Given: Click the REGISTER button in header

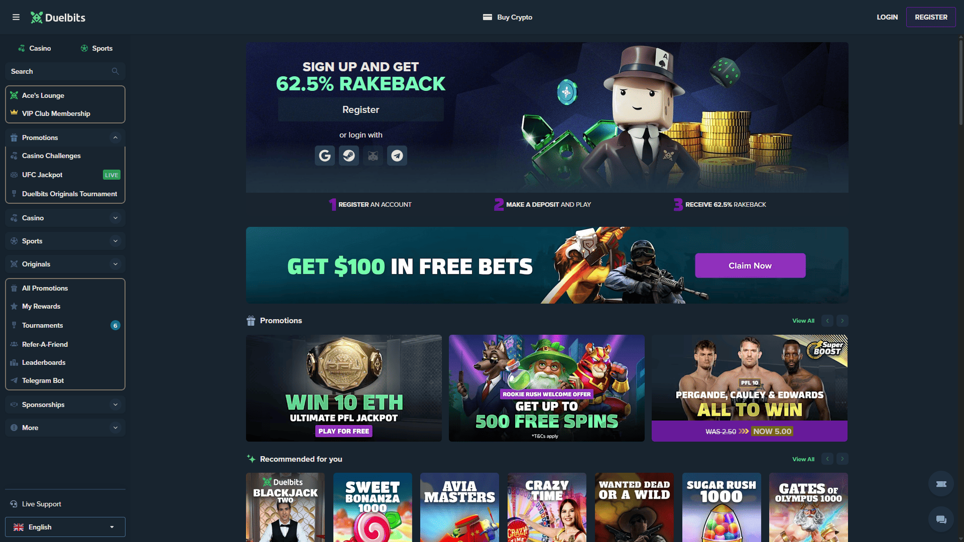Looking at the screenshot, I should 931,17.
